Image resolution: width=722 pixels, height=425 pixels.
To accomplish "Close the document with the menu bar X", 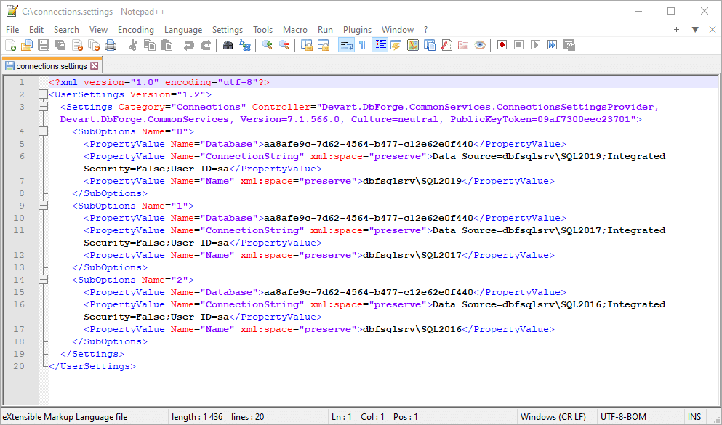I will pyautogui.click(x=712, y=30).
